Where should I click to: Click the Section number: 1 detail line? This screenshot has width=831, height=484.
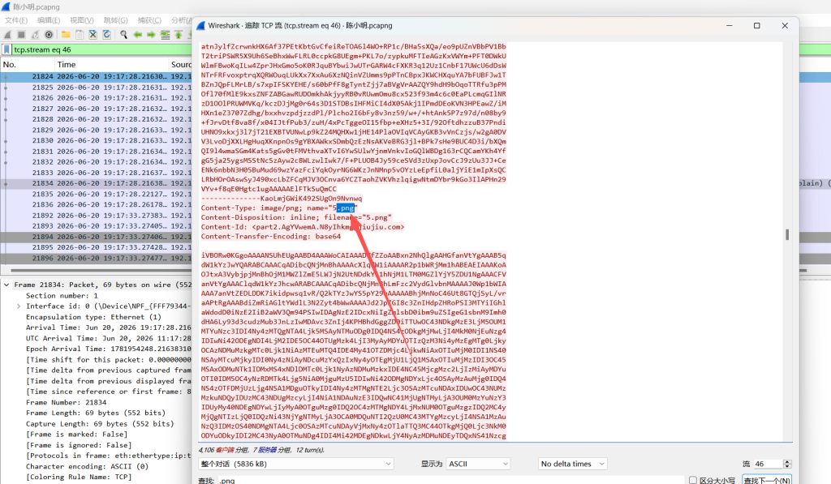62,295
